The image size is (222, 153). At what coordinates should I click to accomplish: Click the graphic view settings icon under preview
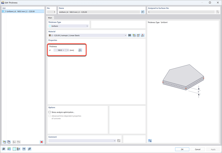150,141
